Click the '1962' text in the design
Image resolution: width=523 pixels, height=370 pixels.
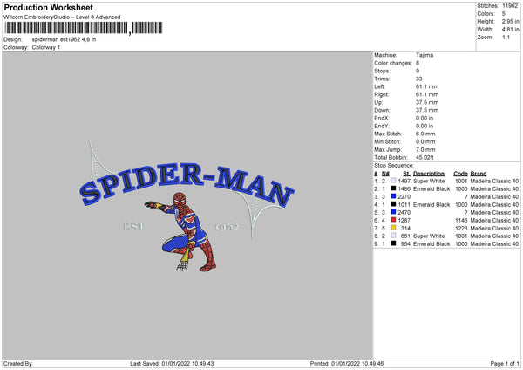pos(227,227)
